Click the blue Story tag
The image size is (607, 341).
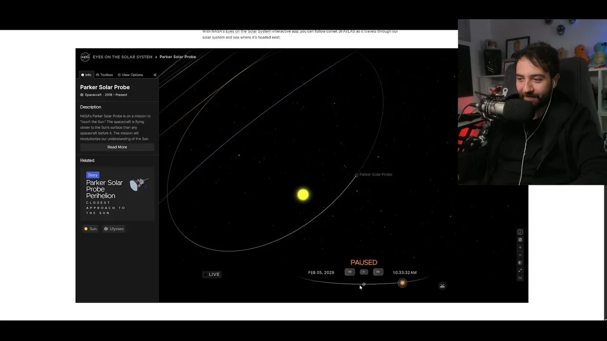tap(93, 175)
